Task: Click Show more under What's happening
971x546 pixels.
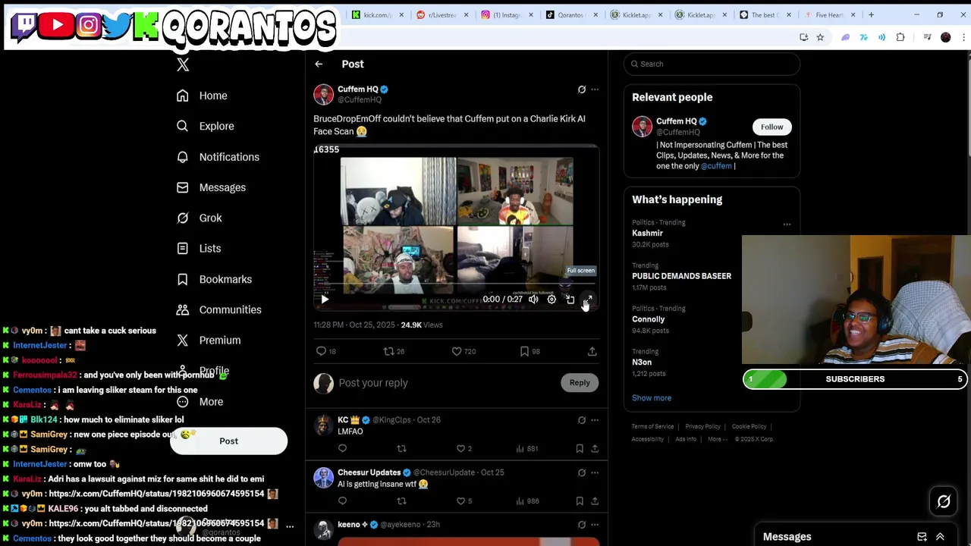Action: click(x=652, y=398)
